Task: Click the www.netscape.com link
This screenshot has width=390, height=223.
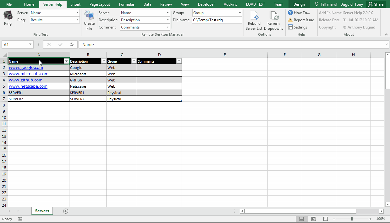Action: point(28,86)
